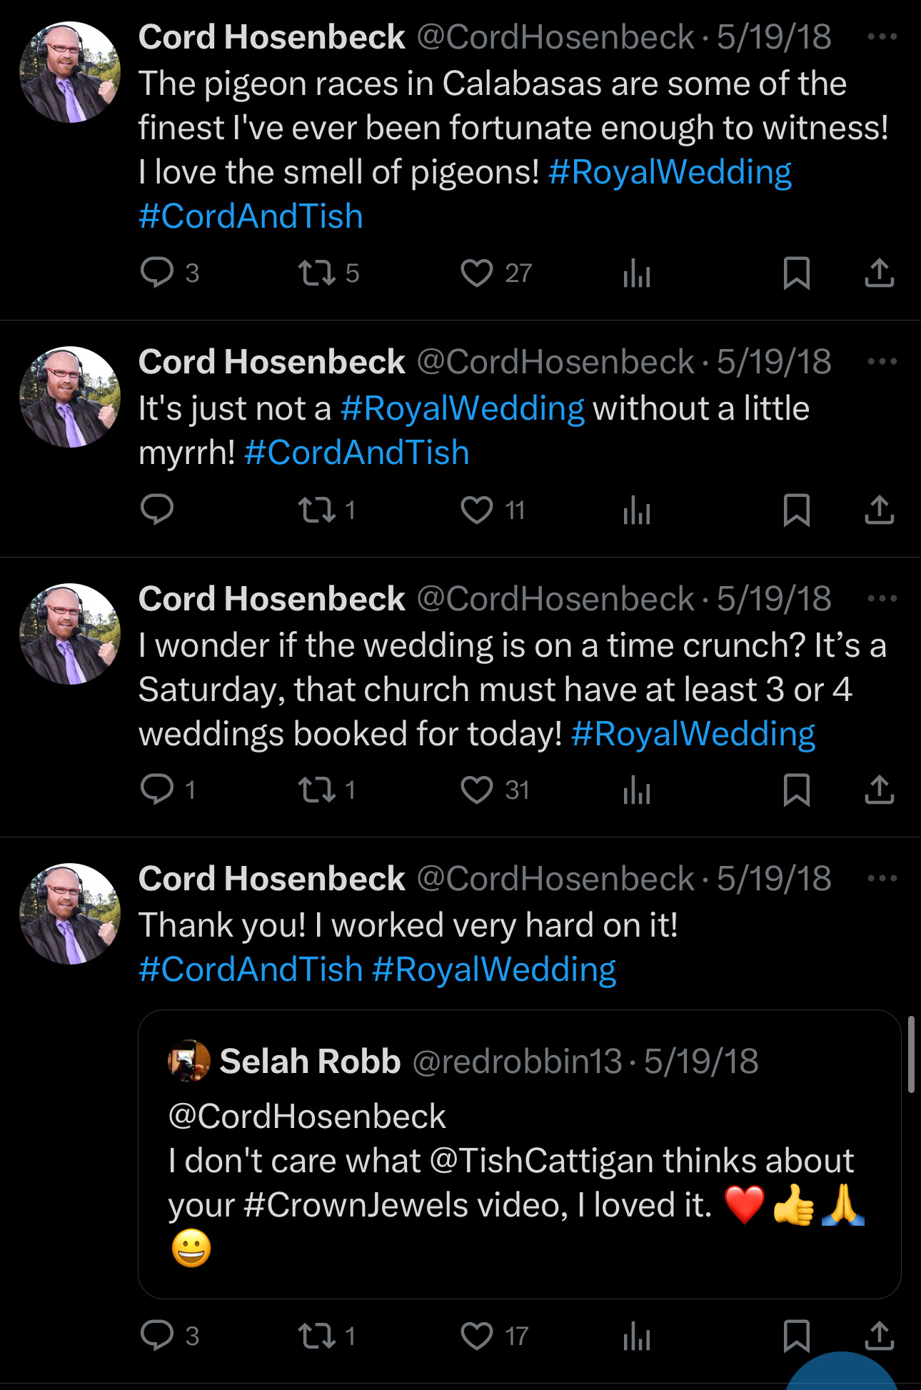Open more options on pigeon races tweet
This screenshot has width=921, height=1390.
click(x=882, y=36)
